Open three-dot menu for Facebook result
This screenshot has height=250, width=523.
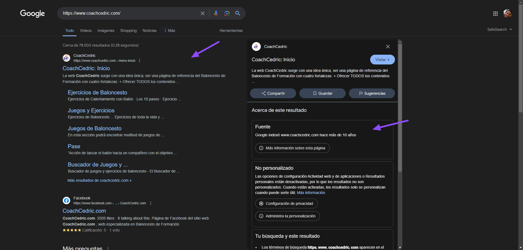[151, 203]
